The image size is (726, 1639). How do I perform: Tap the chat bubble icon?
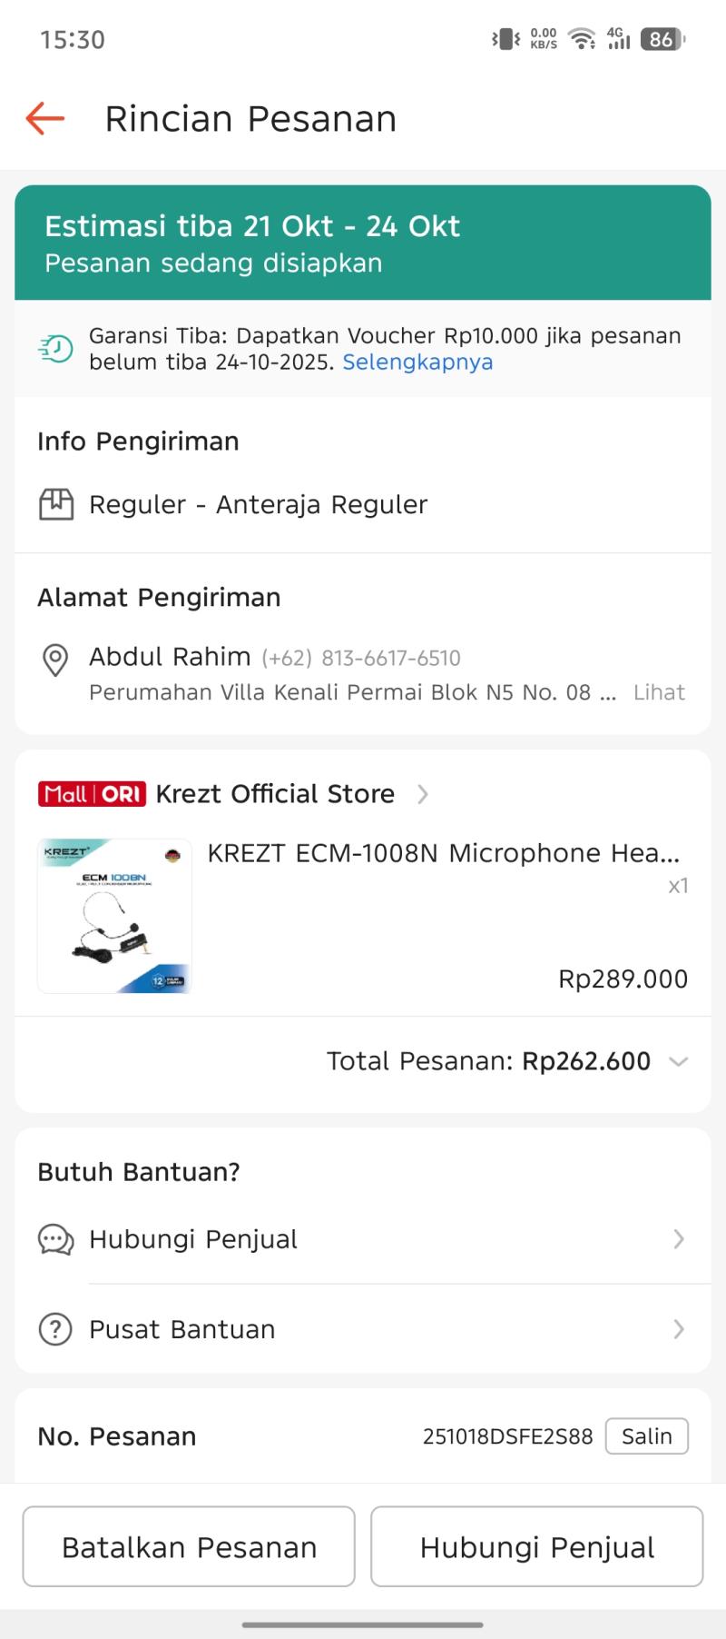coord(55,1239)
